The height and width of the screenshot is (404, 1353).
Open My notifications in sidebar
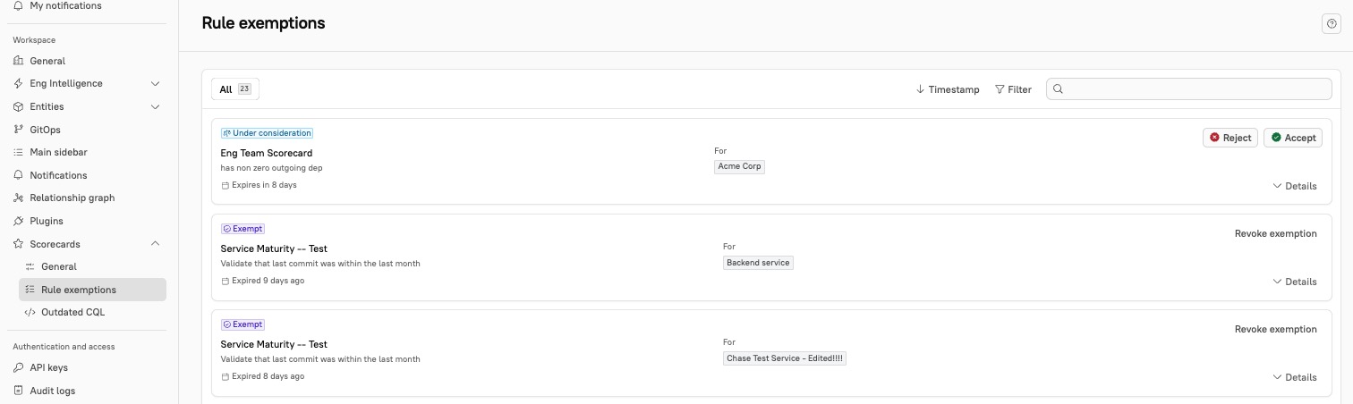pyautogui.click(x=64, y=5)
